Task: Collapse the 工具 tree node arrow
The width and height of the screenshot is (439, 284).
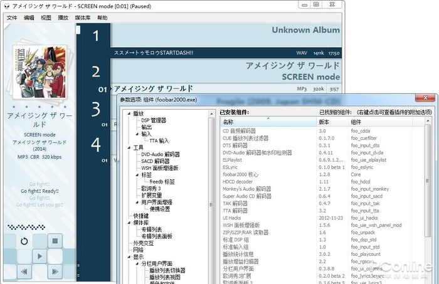Action: pyautogui.click(x=129, y=148)
